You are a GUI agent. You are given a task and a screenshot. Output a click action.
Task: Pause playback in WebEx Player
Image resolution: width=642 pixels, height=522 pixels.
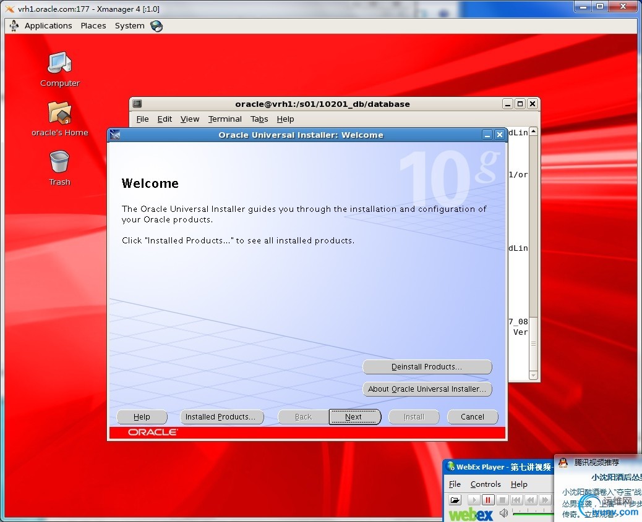pyautogui.click(x=487, y=500)
